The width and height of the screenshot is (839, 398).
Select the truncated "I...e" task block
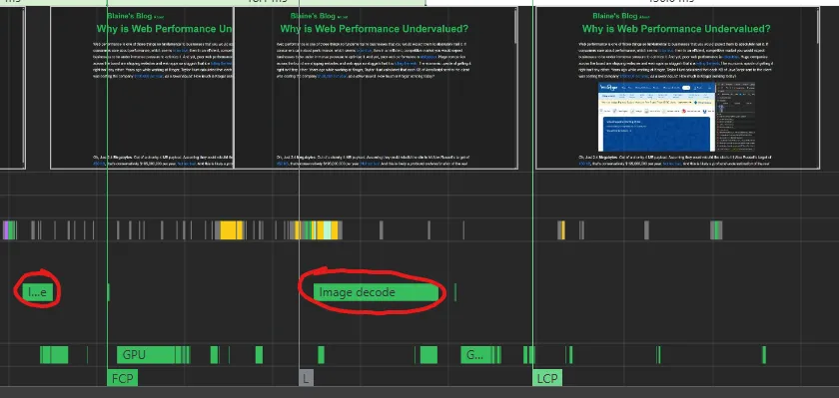[38, 292]
